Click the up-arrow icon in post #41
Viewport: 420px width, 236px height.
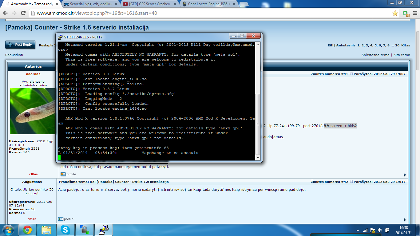(405, 175)
